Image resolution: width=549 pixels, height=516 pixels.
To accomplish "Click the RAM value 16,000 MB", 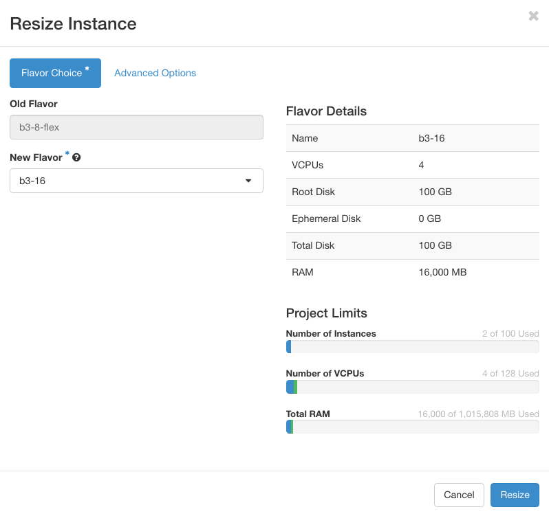I will [442, 272].
